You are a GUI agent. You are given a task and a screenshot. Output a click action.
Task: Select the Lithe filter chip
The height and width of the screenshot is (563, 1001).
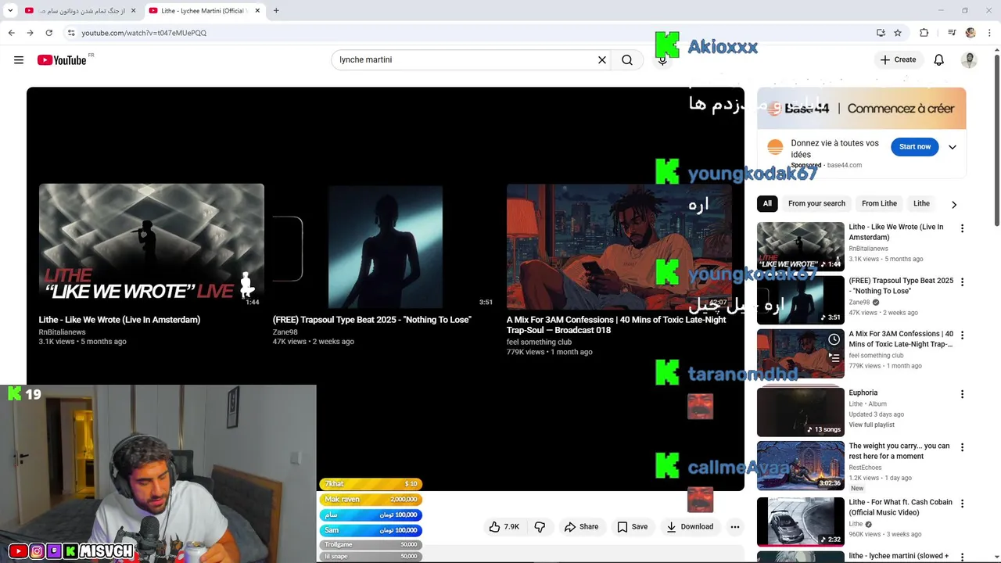coord(921,203)
